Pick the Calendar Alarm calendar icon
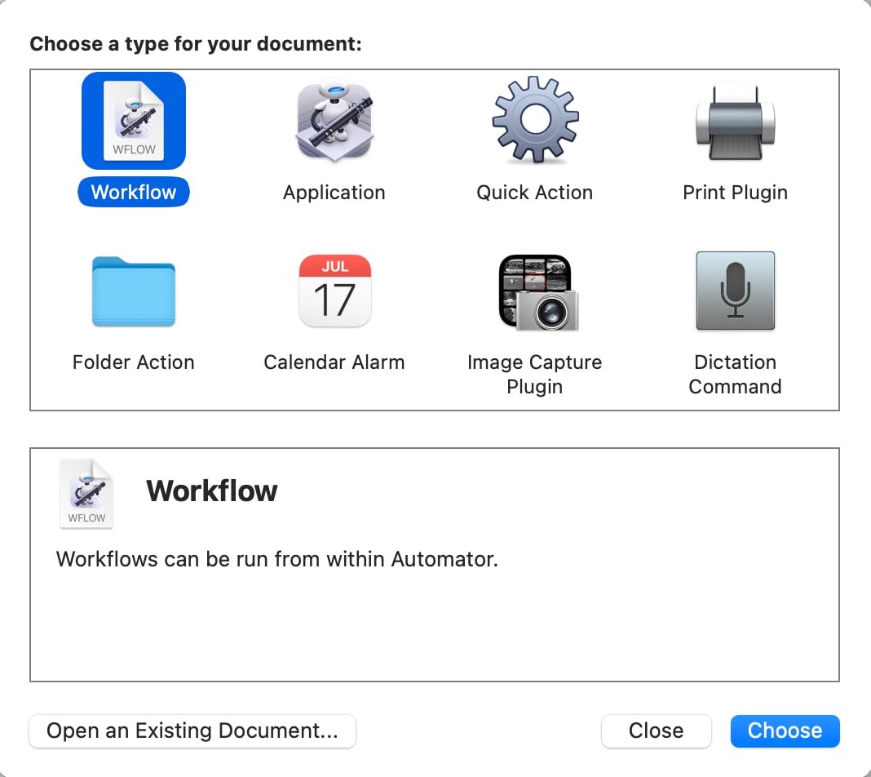This screenshot has height=777, width=871. [x=334, y=291]
